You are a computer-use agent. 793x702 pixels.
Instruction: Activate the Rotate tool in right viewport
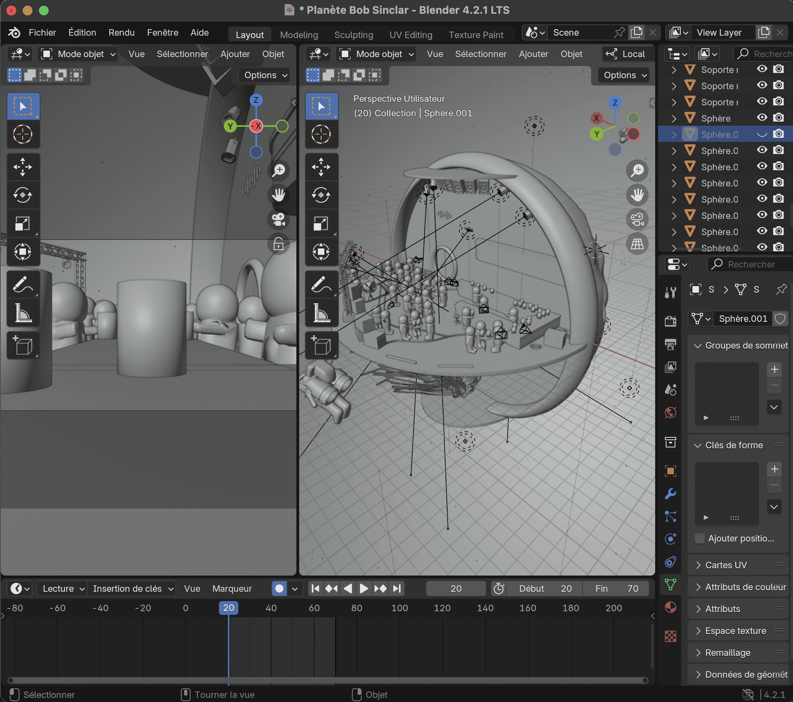click(x=321, y=195)
